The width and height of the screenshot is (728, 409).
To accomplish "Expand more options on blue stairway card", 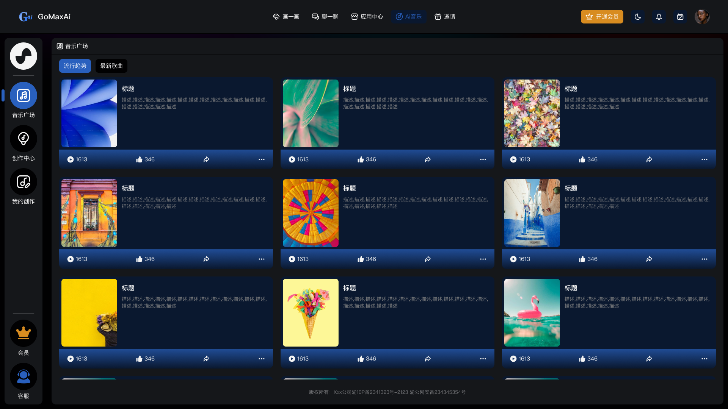I will (704, 259).
